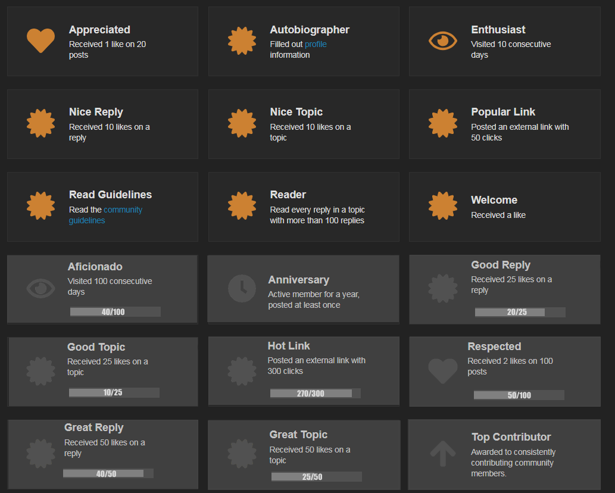The height and width of the screenshot is (493, 615).
Task: Click the Hot Link 270/300 progress bar
Action: [315, 393]
